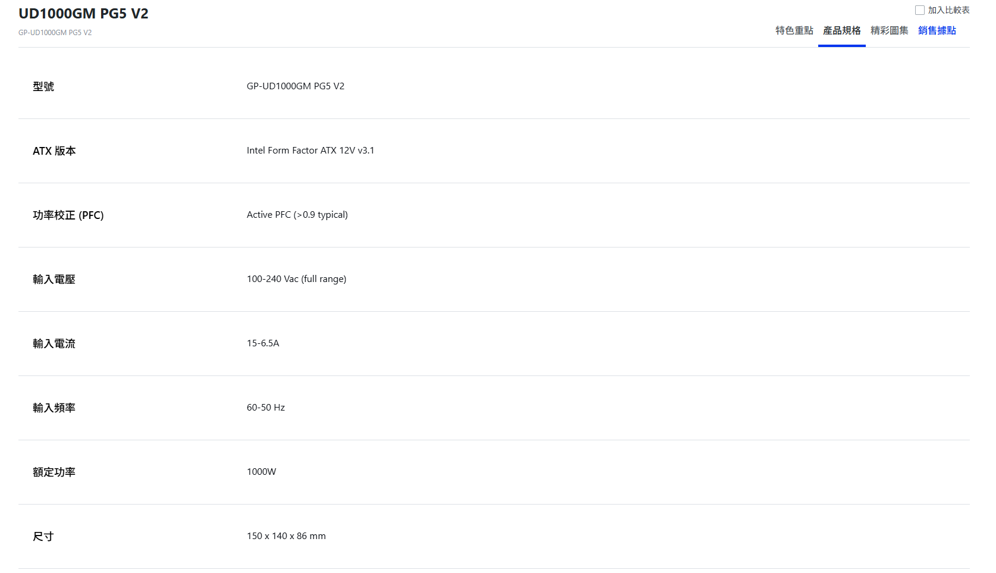Image resolution: width=996 pixels, height=573 pixels.
Task: Open the 精彩圖集 gallery tab
Action: [x=889, y=30]
